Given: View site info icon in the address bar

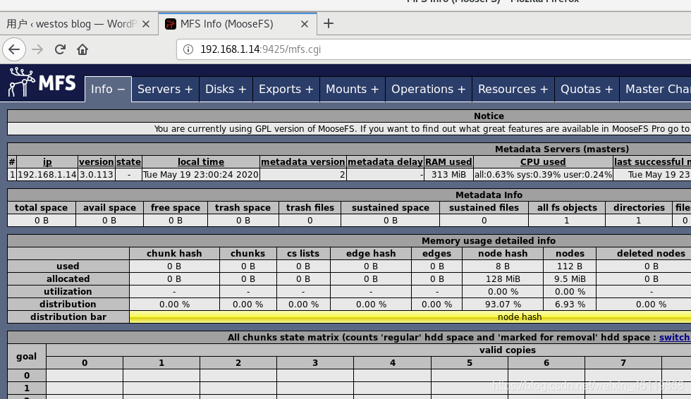Looking at the screenshot, I should 188,49.
